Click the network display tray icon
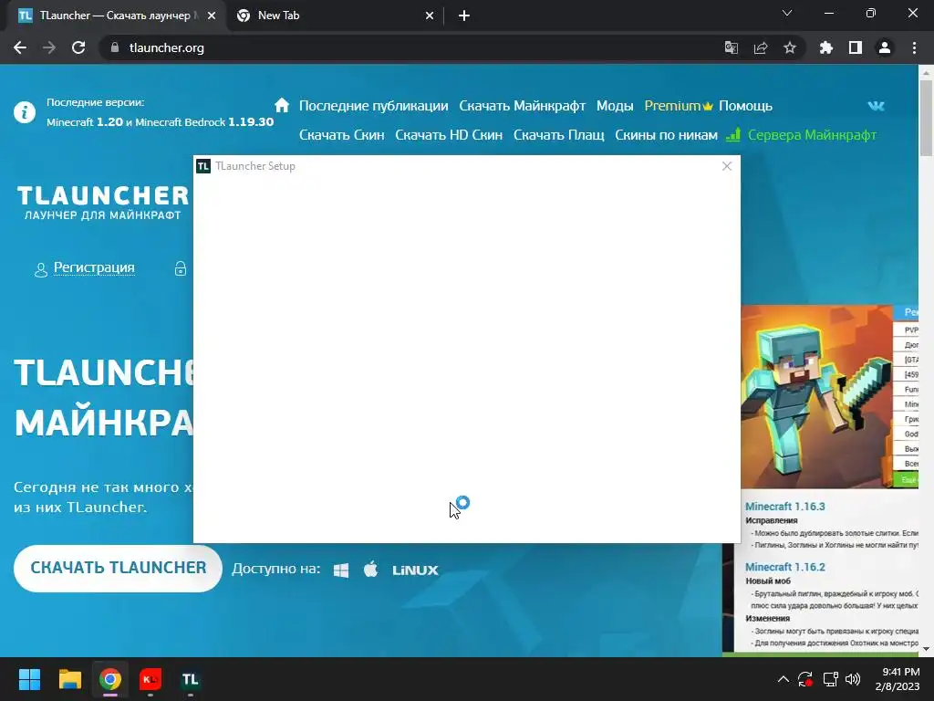 point(830,679)
